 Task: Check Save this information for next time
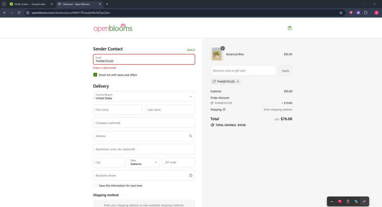pos(95,186)
